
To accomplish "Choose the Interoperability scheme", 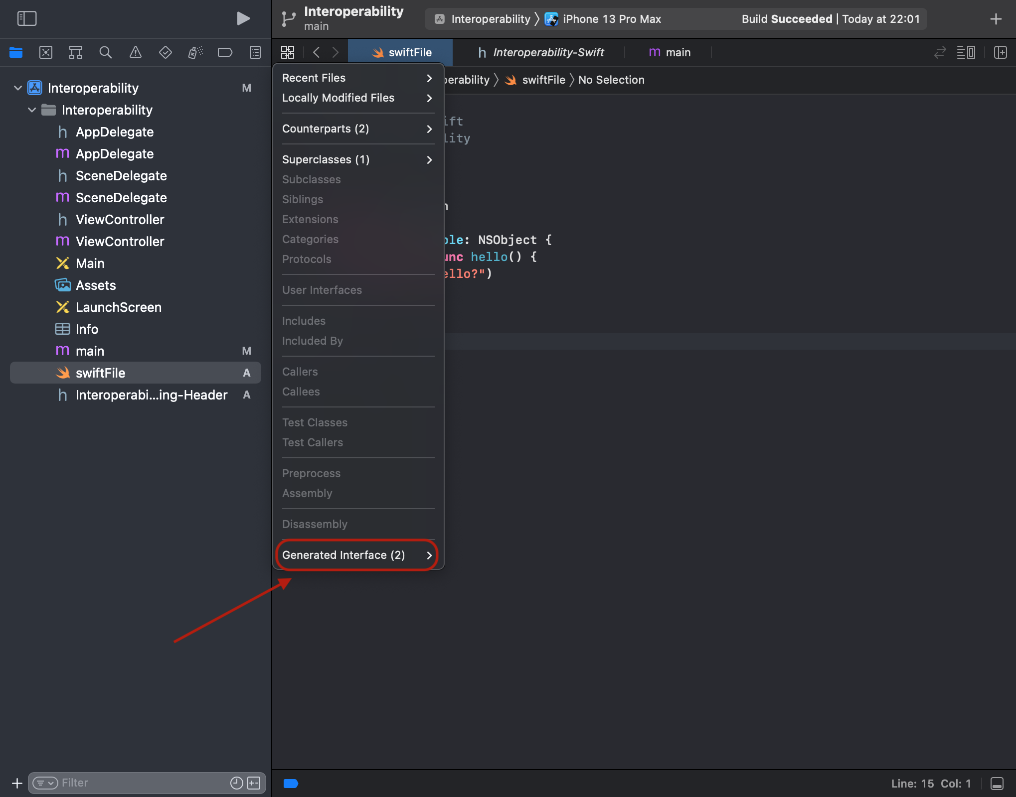I will (x=483, y=19).
